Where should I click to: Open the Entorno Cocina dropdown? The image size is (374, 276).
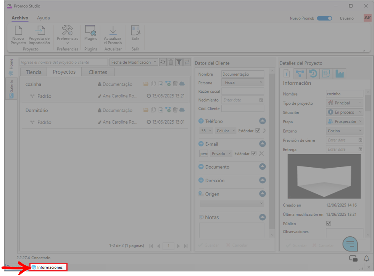[x=344, y=131]
